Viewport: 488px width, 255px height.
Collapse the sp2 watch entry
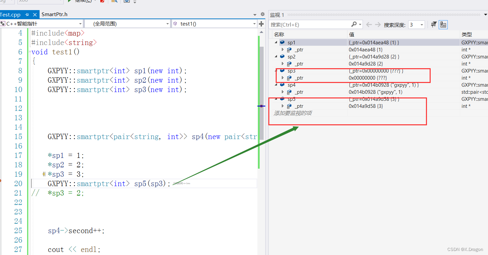[x=276, y=56]
